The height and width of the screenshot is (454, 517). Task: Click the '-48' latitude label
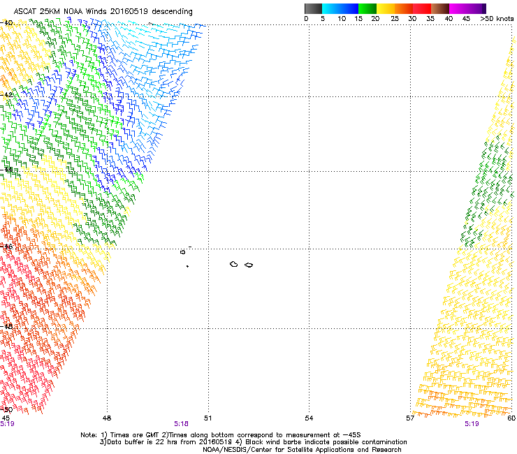(x=7, y=326)
